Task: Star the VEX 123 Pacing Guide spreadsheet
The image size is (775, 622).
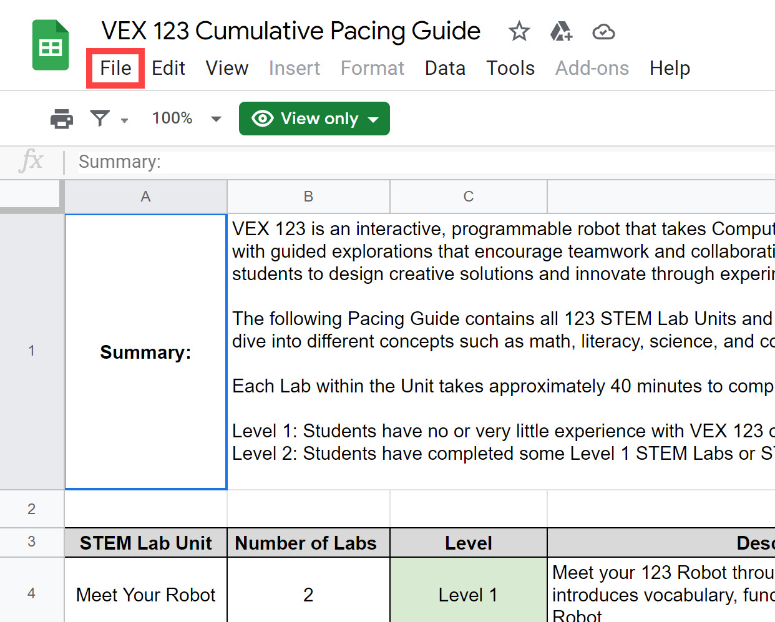Action: click(519, 31)
